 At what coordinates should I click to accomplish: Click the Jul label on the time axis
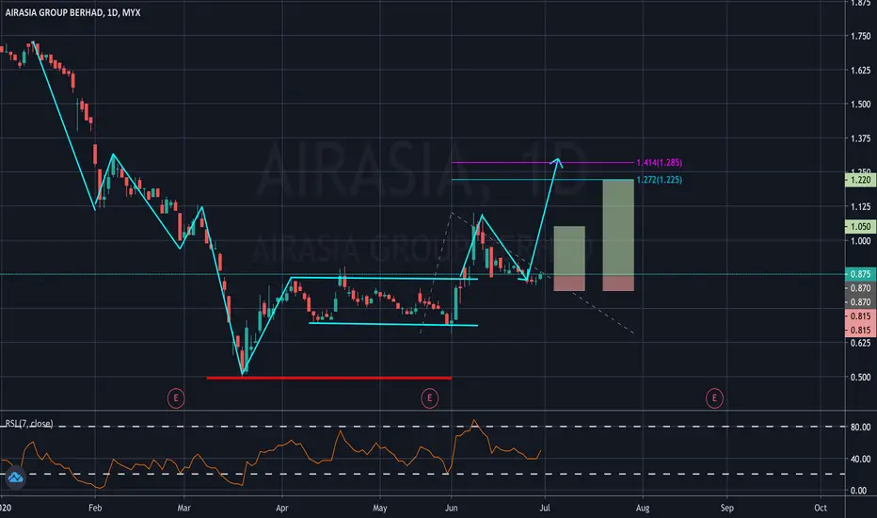(x=545, y=508)
